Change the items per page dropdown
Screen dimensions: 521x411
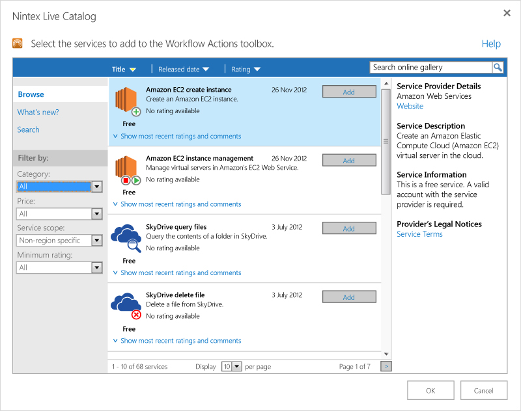[x=232, y=367]
